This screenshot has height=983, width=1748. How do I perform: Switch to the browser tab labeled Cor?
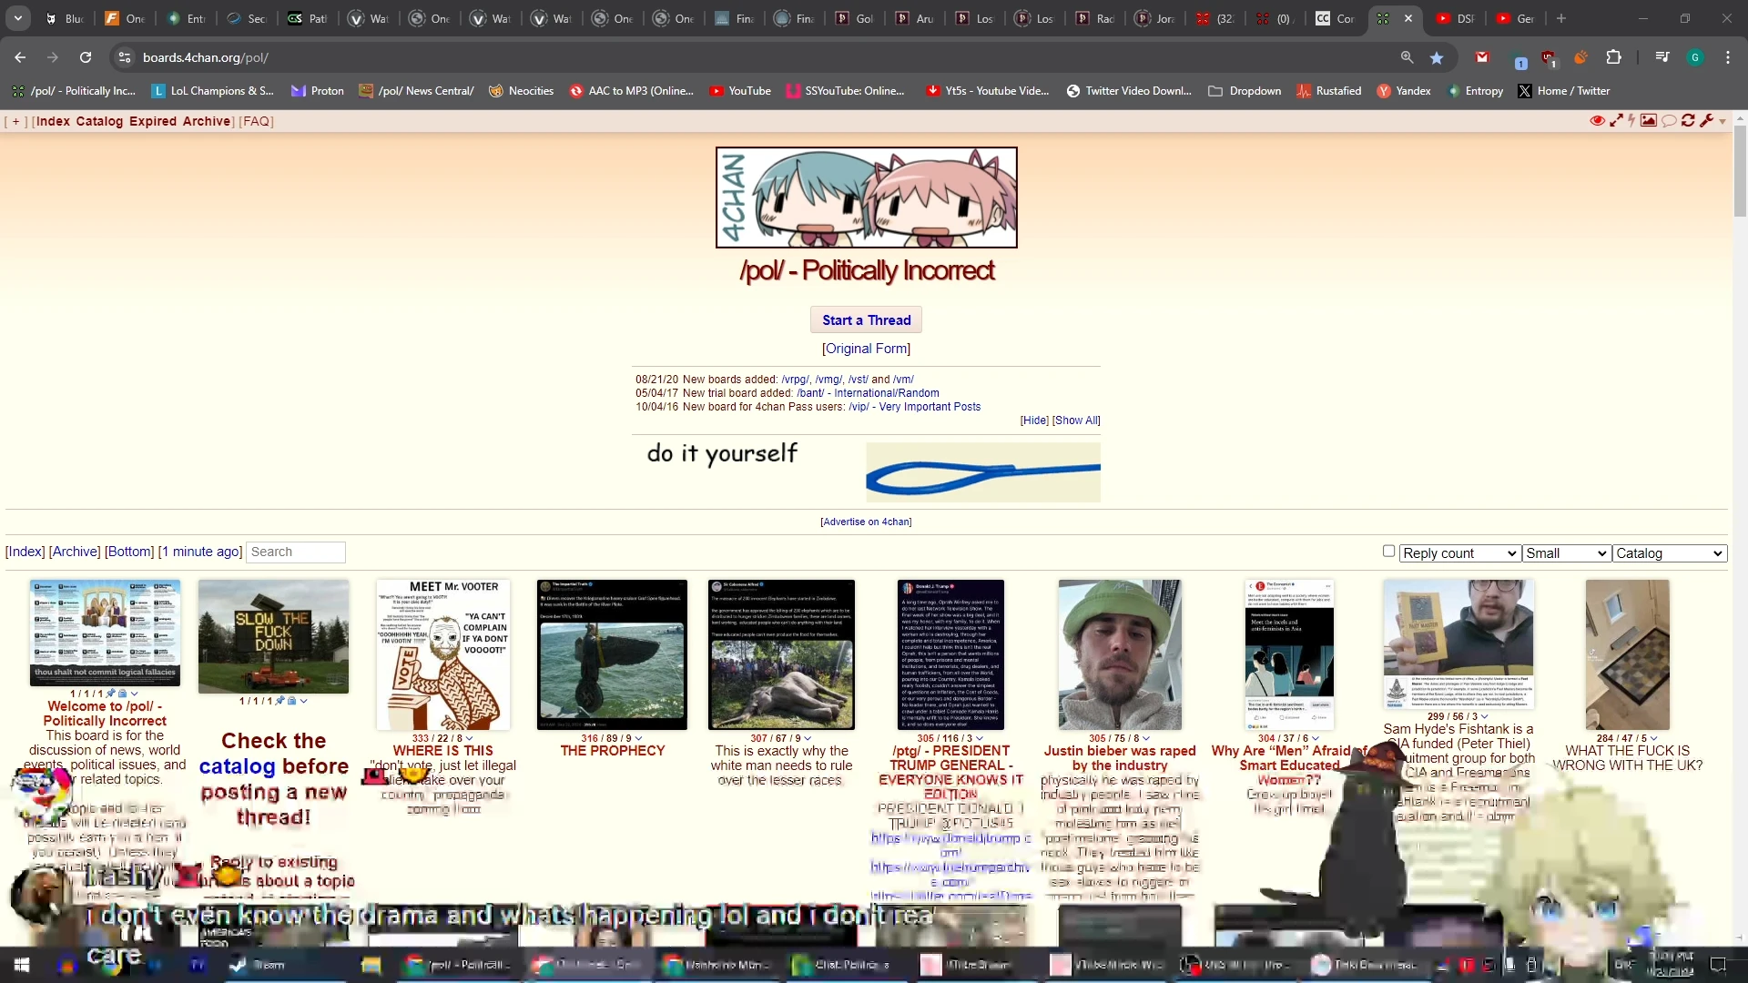click(1335, 18)
